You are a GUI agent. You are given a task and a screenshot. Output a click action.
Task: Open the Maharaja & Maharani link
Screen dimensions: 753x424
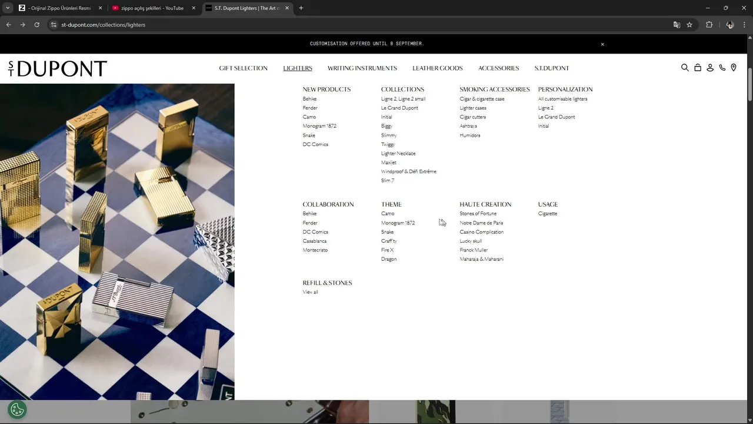[482, 259]
